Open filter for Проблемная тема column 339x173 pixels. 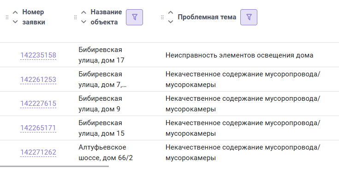[249, 17]
